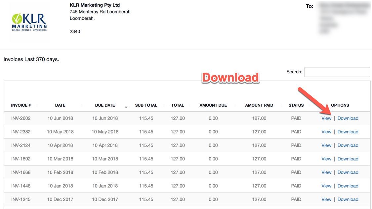Download invoice INV-1892 file
The height and width of the screenshot is (209, 372).
[x=348, y=159]
